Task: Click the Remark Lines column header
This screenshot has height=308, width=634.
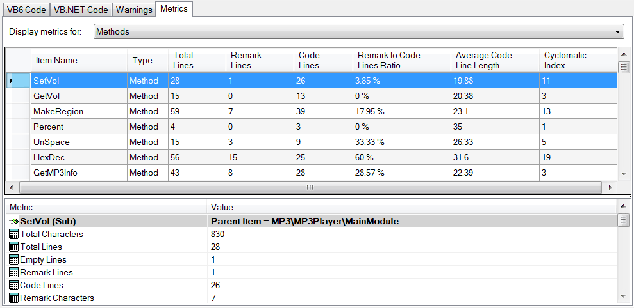Action: (x=260, y=60)
